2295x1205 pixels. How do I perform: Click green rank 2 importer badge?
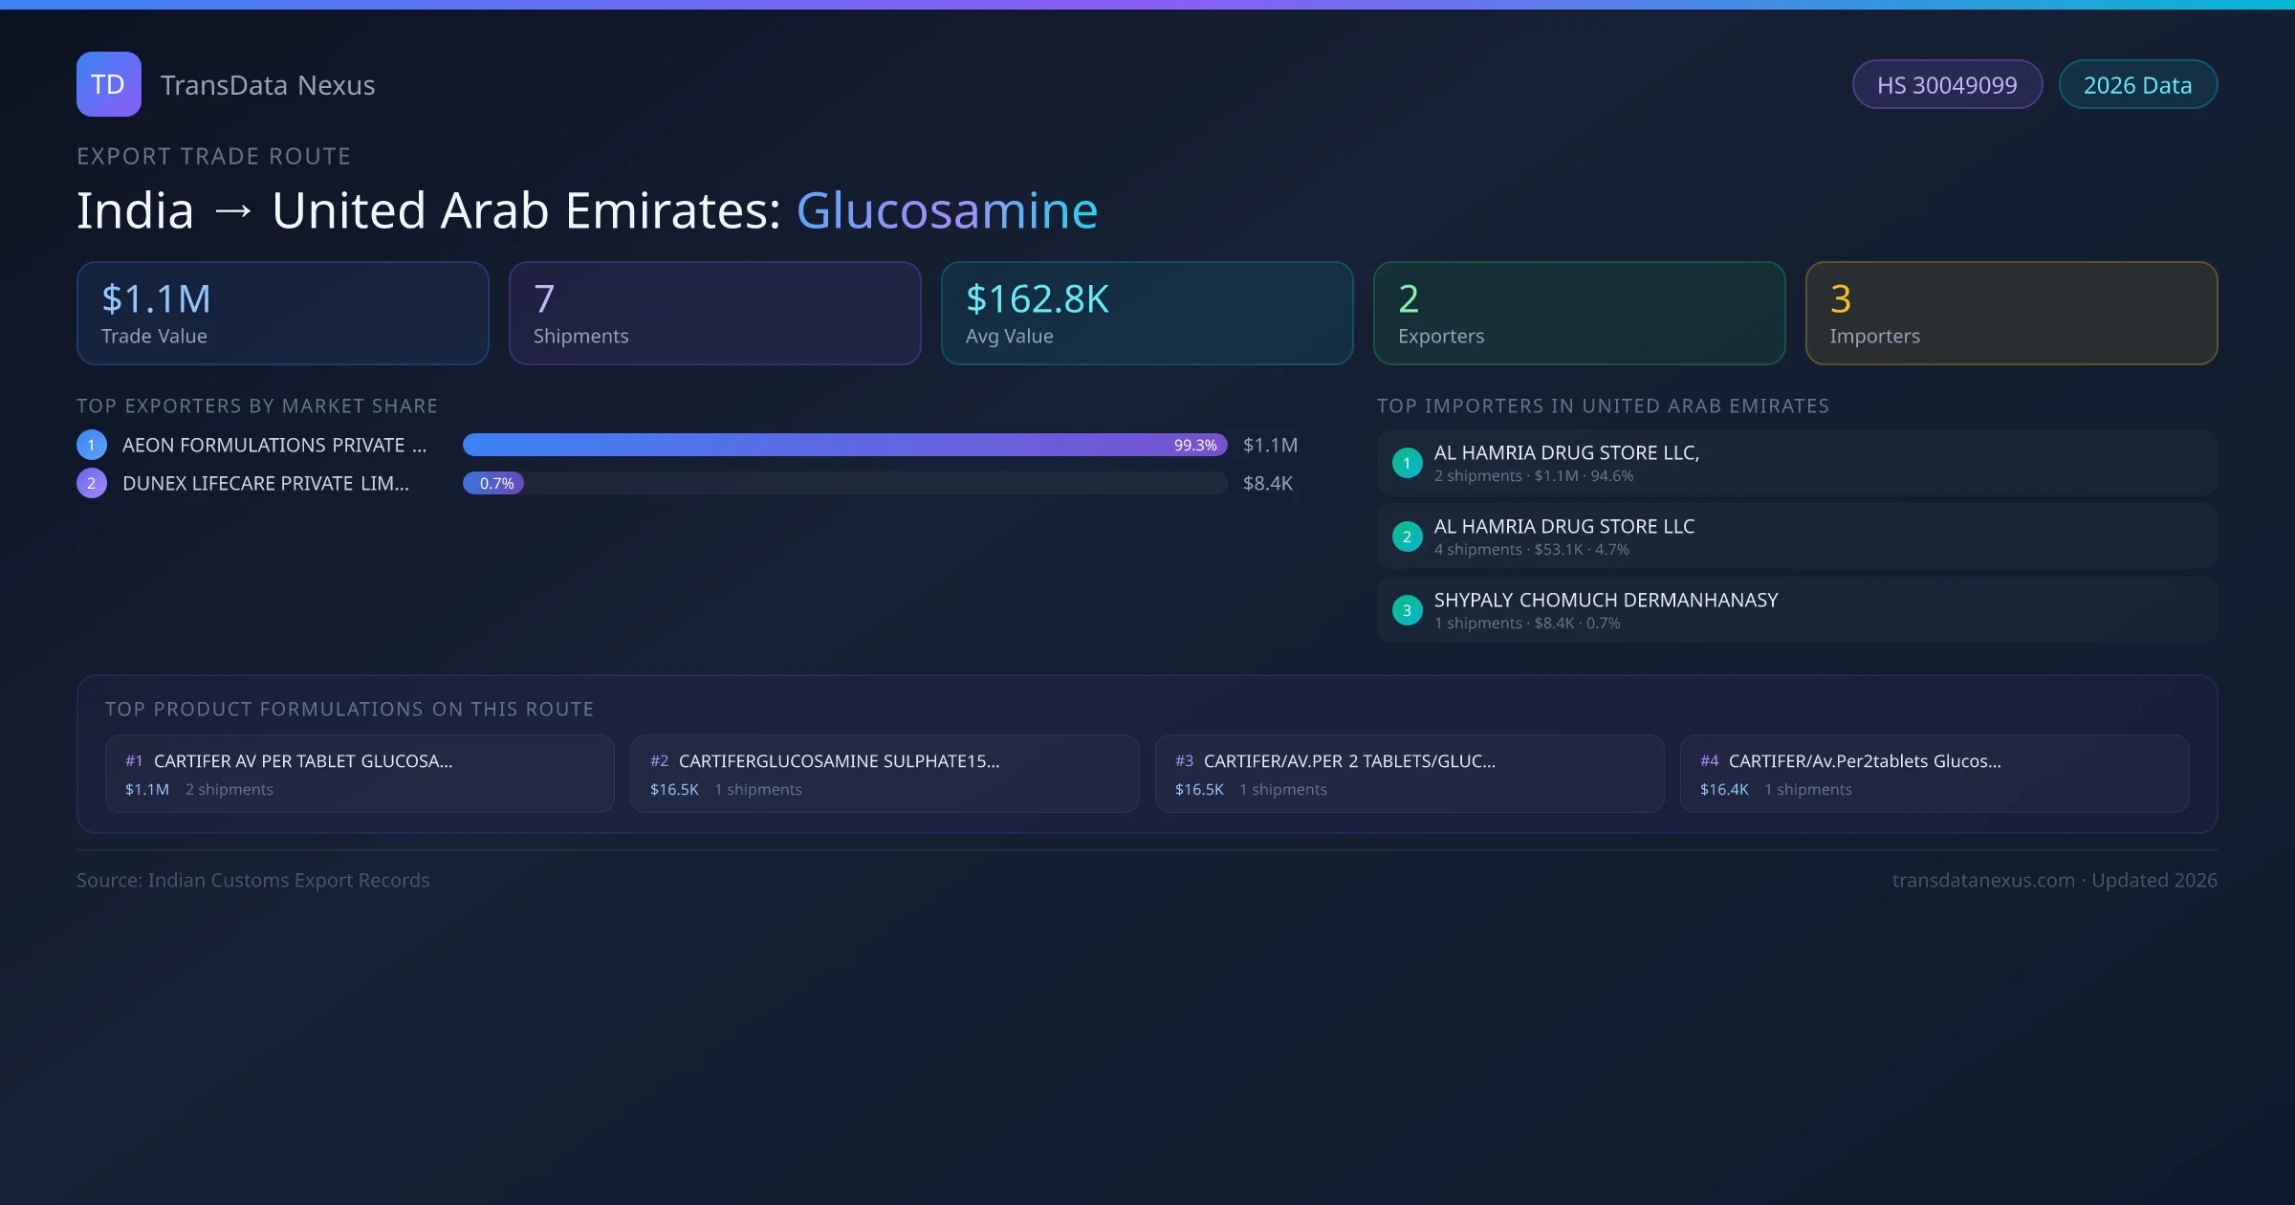[1407, 537]
